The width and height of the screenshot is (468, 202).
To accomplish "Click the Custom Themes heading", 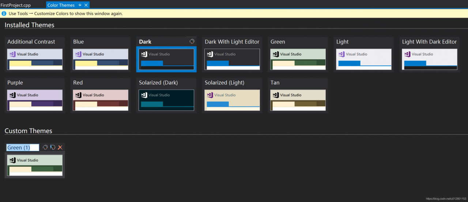I will point(29,131).
